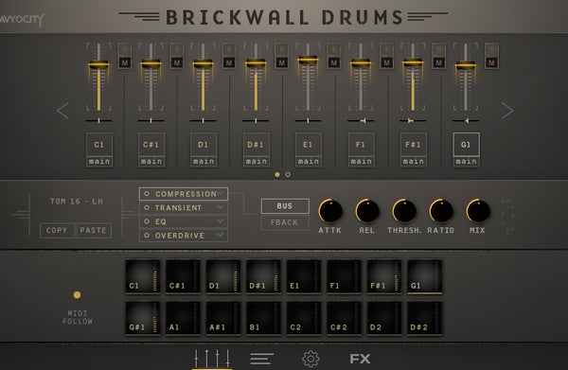This screenshot has height=370, width=568.
Task: Click the G1 channel volume fader handle
Action: click(x=466, y=65)
